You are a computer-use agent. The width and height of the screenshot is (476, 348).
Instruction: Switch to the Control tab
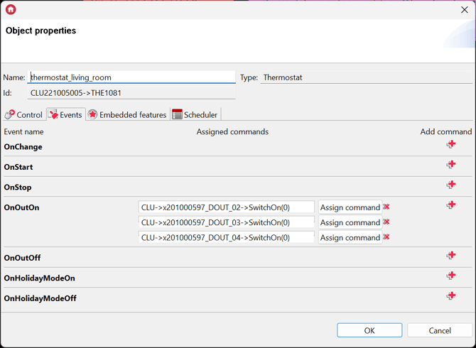coord(23,114)
